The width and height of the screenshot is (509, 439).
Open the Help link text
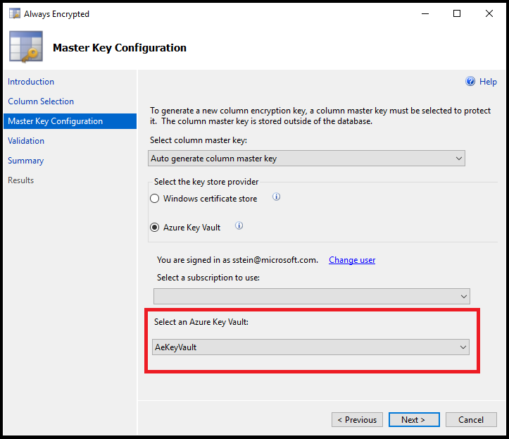click(x=488, y=82)
